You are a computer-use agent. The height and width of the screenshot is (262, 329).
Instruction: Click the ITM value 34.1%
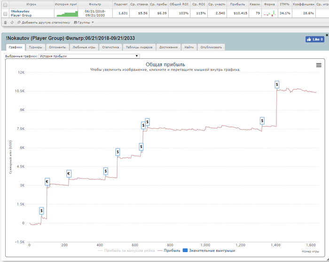[285, 13]
